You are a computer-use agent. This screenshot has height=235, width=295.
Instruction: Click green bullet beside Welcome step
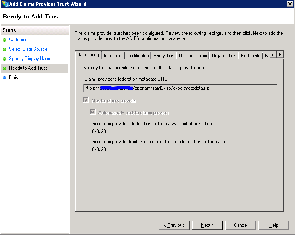5,40
